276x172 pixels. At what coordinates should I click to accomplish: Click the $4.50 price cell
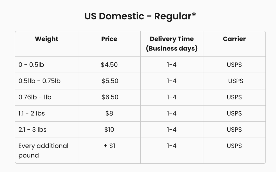109,65
